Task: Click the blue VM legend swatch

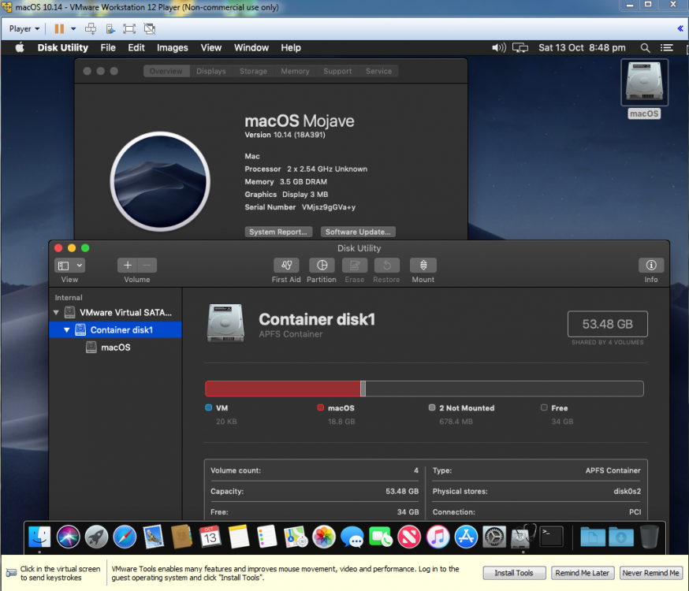Action: click(208, 407)
